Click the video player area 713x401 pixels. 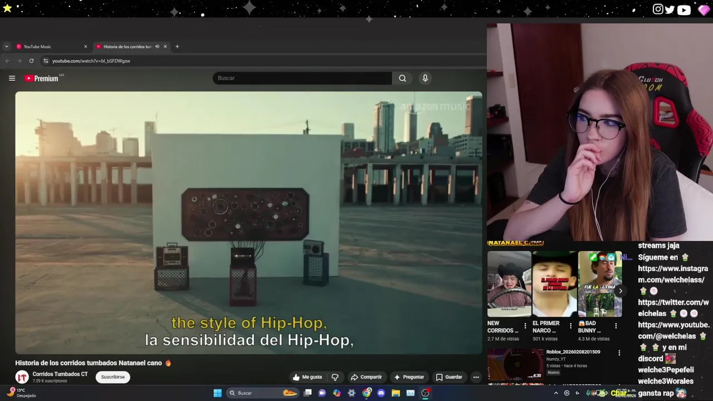pyautogui.click(x=248, y=223)
